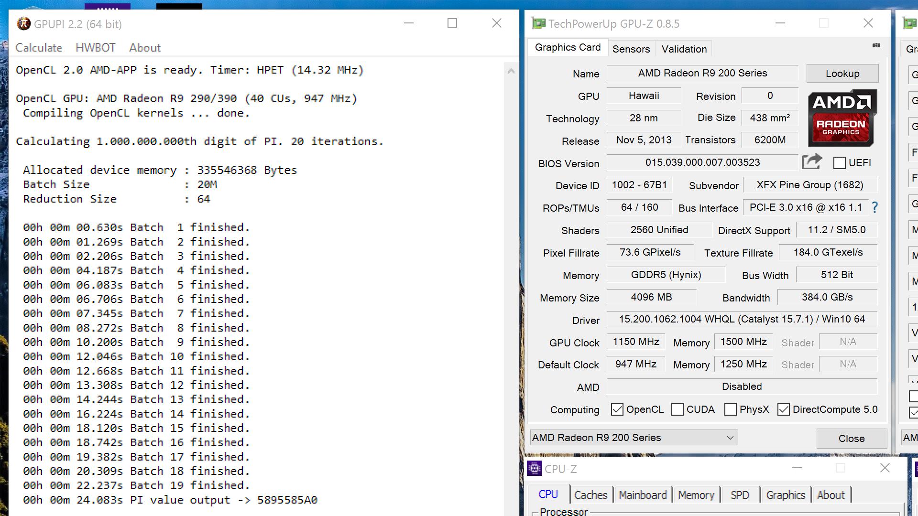Open the Calculate menu in GPUPI
Screen dimensions: 918x516
39,48
